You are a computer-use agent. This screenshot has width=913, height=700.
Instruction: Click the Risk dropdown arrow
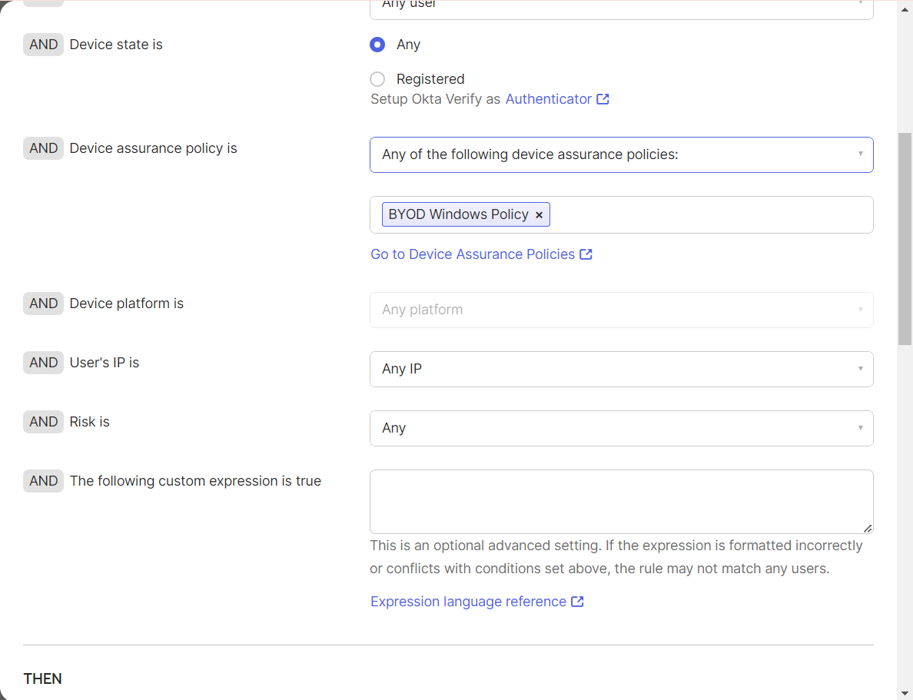click(x=860, y=428)
